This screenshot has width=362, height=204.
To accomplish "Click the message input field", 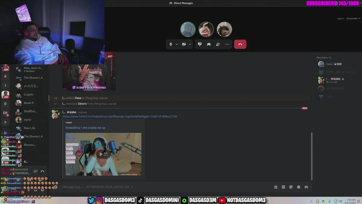I will coord(164,187).
